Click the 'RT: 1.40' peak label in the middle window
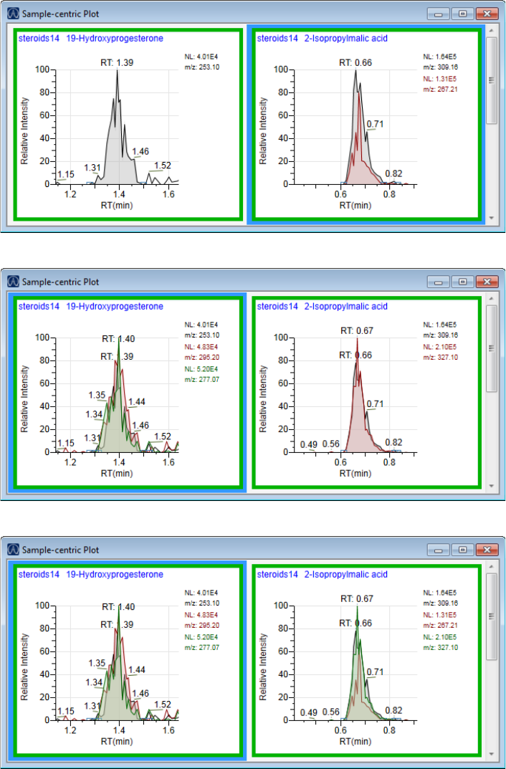This screenshot has height=769, width=506. coord(118,338)
